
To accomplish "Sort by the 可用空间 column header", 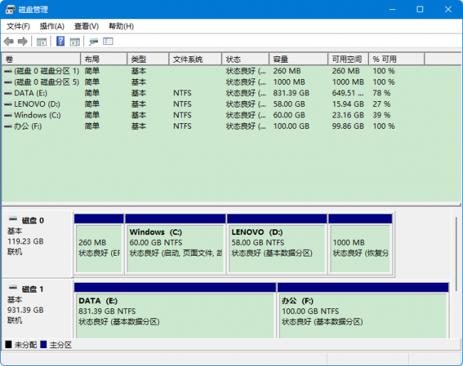I will coord(348,59).
